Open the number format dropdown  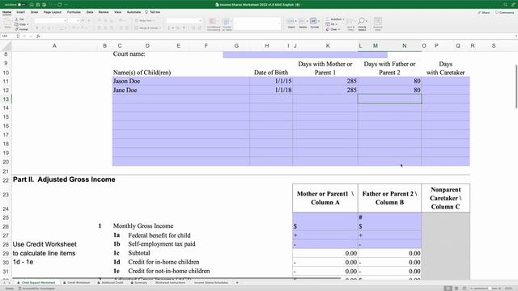[x=200, y=20]
